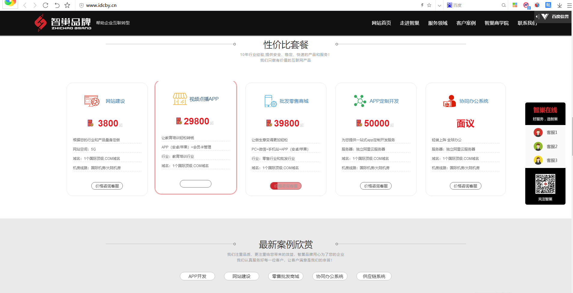Open chat with 客服1 avatar icon
Image resolution: width=573 pixels, height=293 pixels.
click(538, 132)
